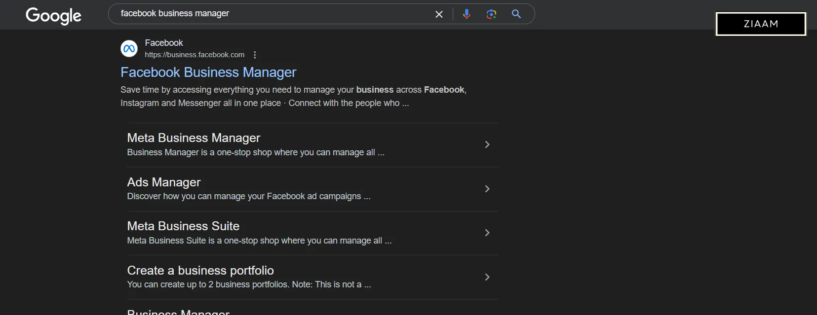This screenshot has height=315, width=817.
Task: Open the Ads Manager sitelink
Action: pos(164,182)
